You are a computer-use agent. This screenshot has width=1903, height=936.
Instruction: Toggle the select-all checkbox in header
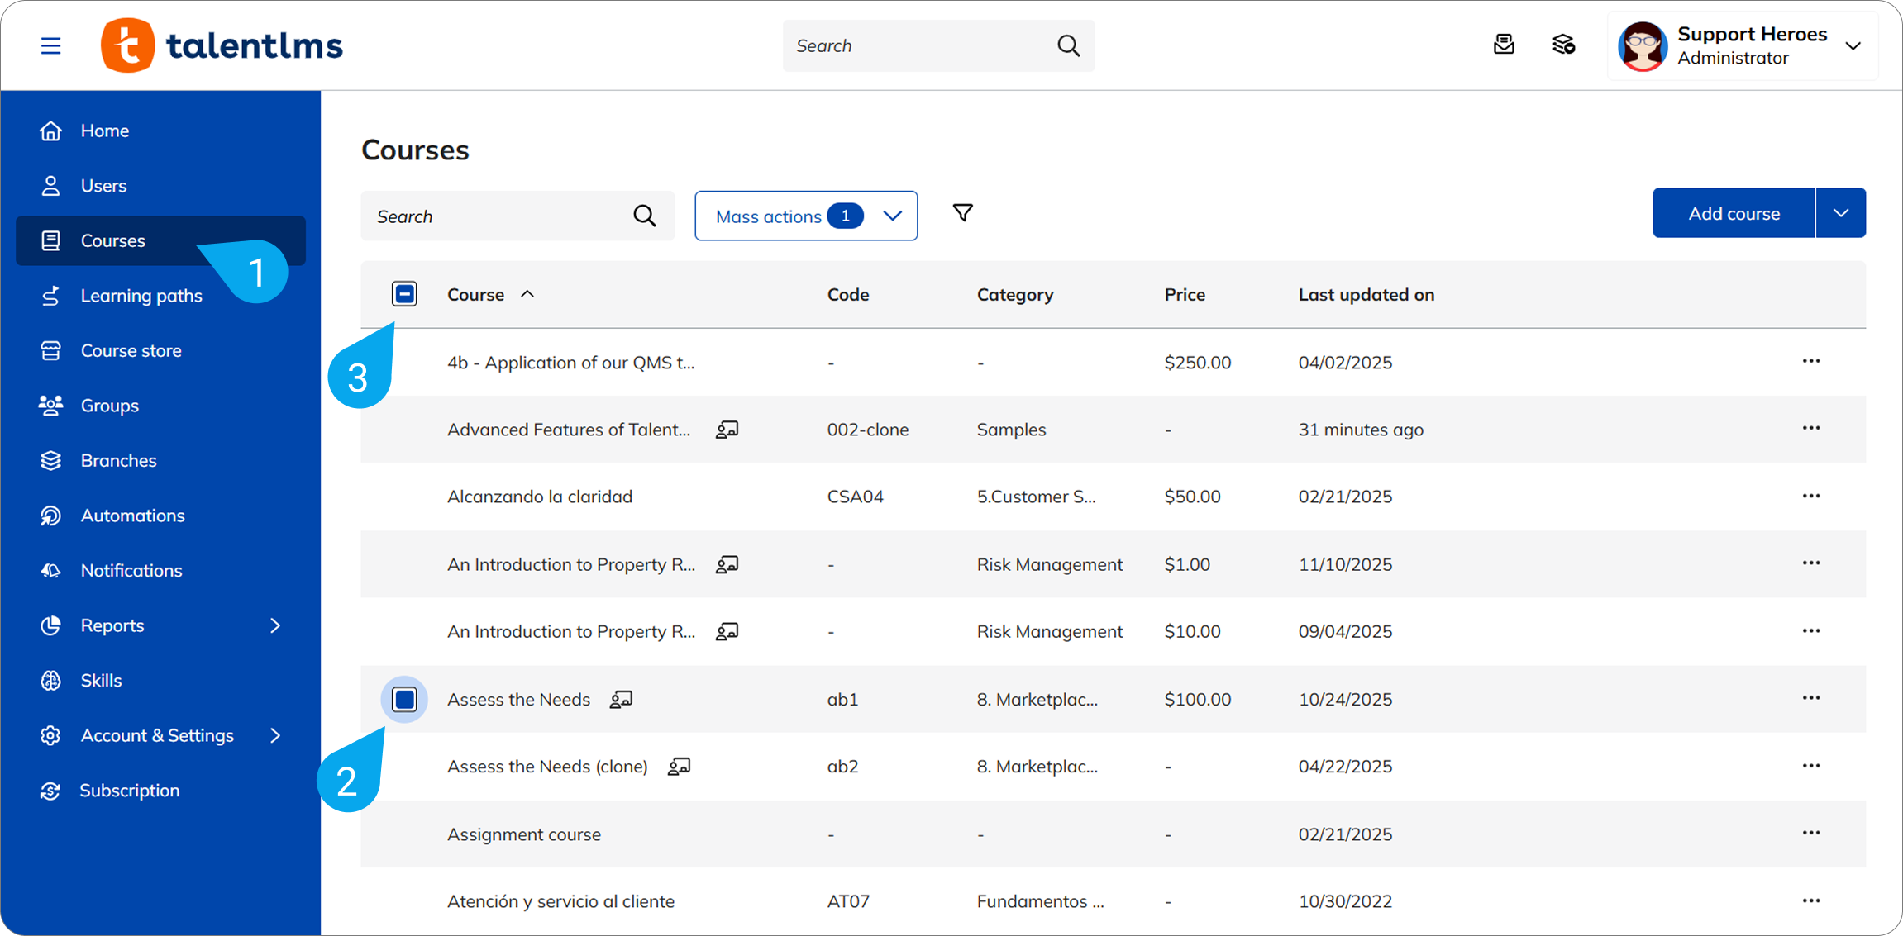click(404, 294)
